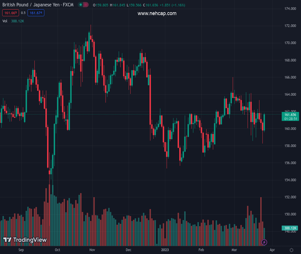Select the Vol indicator label
Screen dimensions: 301x254
point(5,21)
